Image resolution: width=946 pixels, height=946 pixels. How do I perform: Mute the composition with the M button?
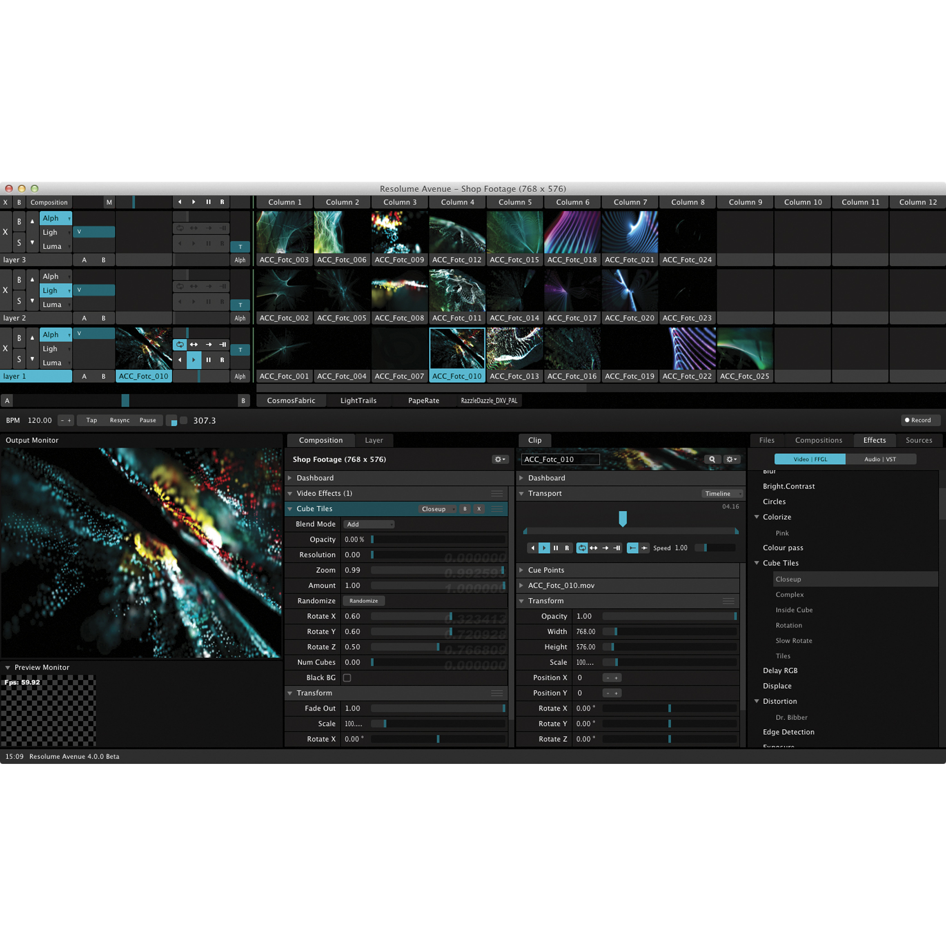tap(109, 202)
